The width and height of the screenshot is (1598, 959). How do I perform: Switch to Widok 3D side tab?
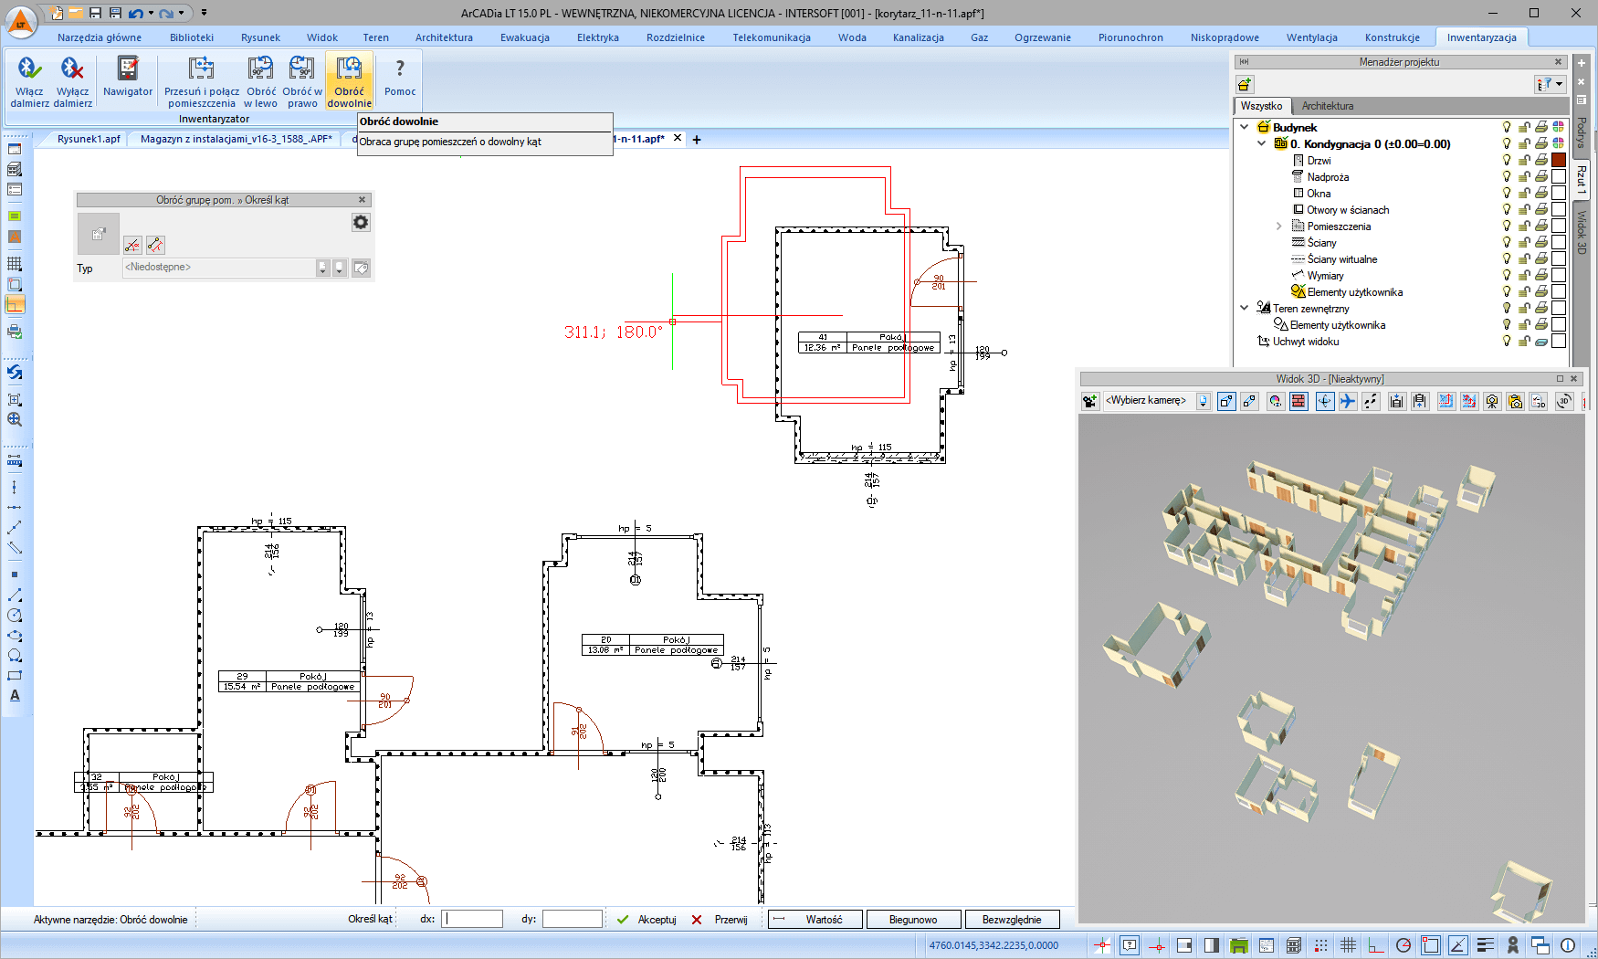(1582, 232)
